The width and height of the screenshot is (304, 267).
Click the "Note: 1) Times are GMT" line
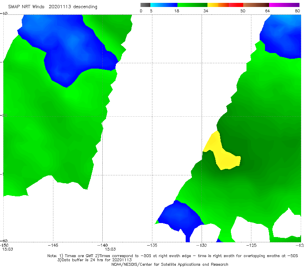[173, 256]
